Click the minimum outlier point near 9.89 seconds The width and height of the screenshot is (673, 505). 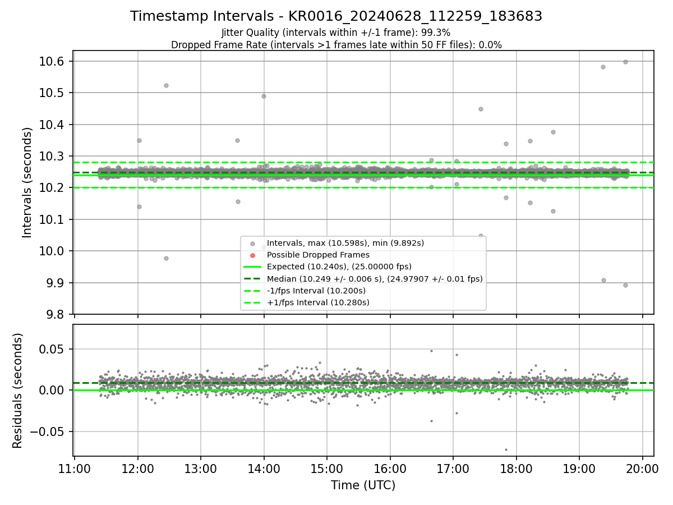pos(625,285)
